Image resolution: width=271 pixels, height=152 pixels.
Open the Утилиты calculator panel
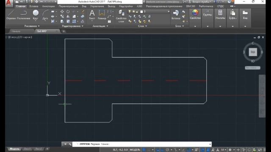tap(220, 14)
